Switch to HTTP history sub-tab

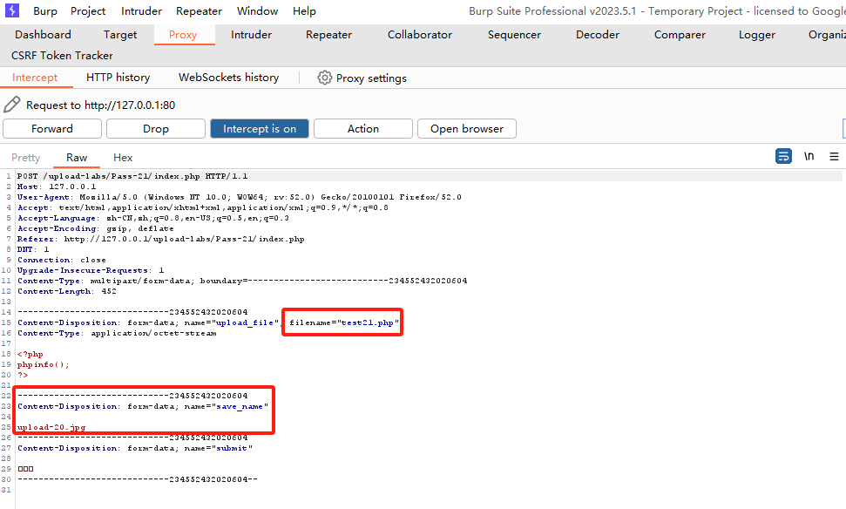pos(118,78)
